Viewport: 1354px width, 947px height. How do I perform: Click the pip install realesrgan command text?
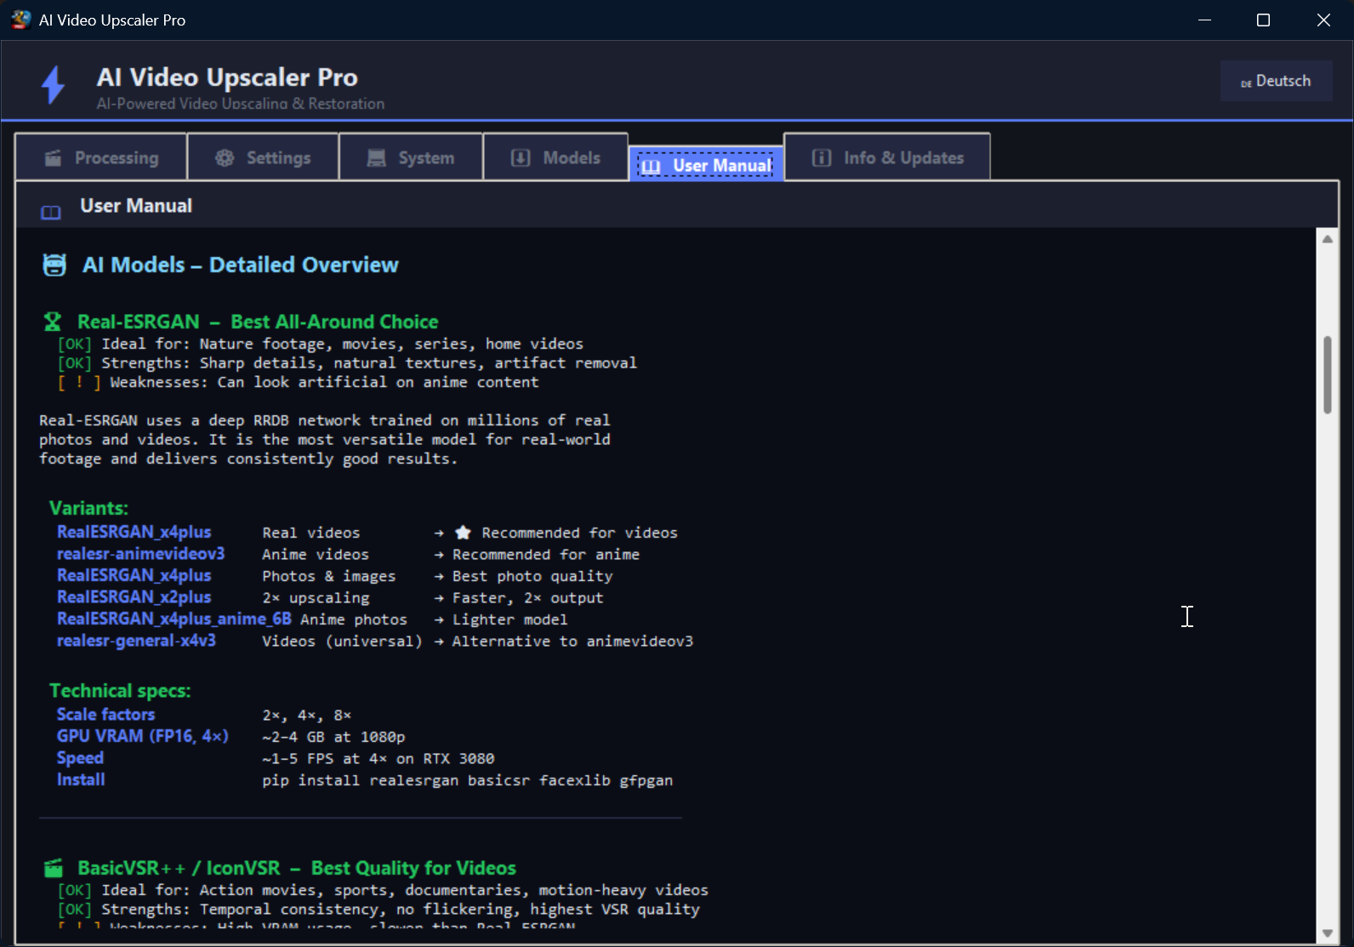467,780
